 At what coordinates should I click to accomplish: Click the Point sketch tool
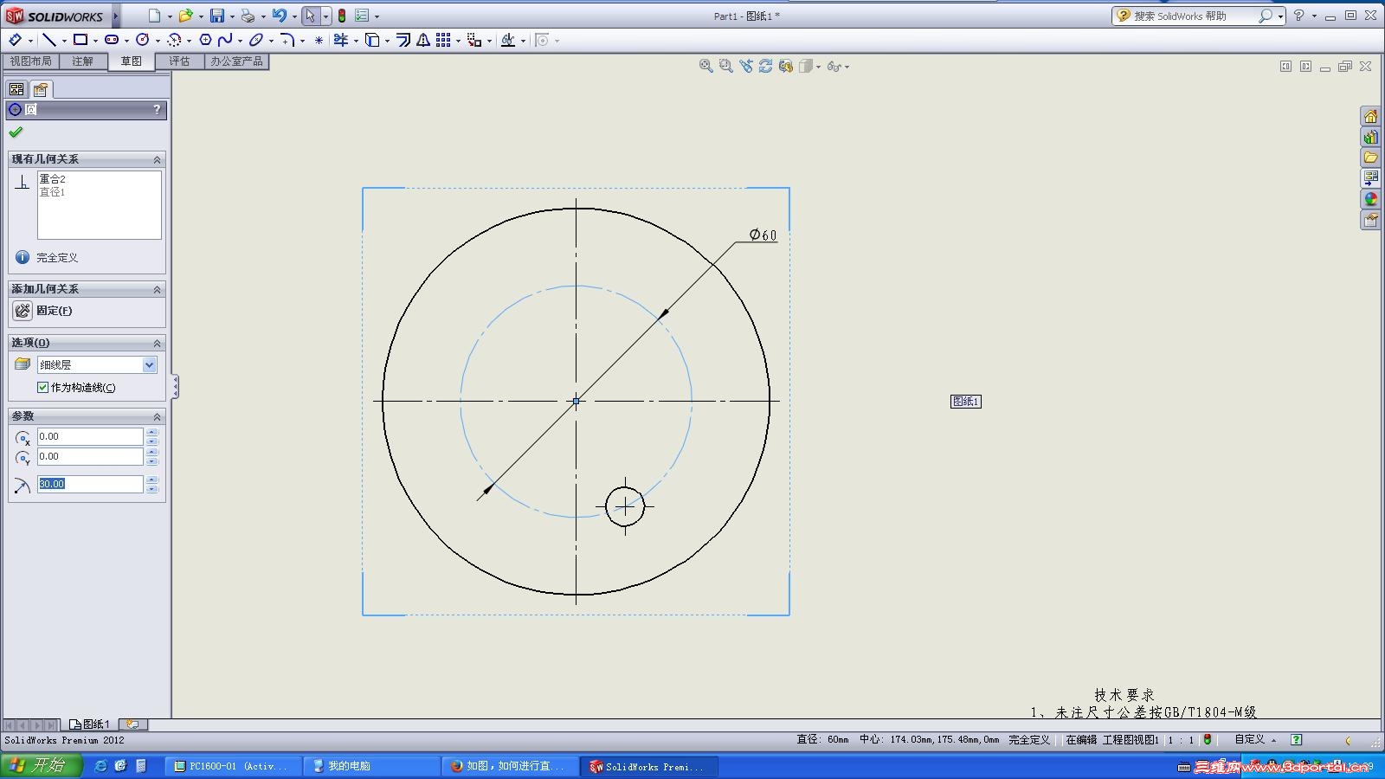pyautogui.click(x=319, y=40)
